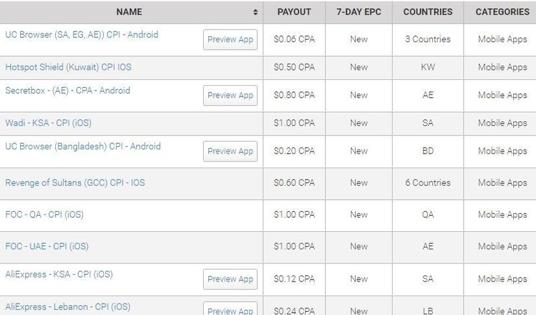Open UC Browser (SA, EG, AE) CPI offer link

[82, 35]
